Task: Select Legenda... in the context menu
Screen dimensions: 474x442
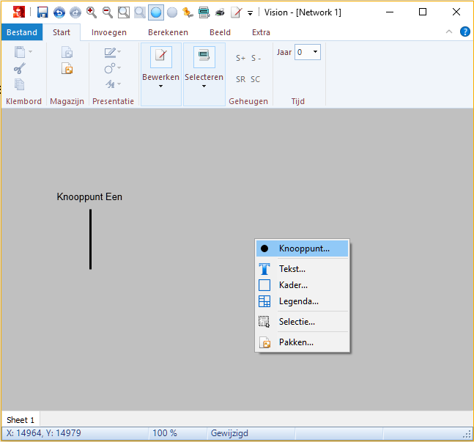Action: coord(298,301)
